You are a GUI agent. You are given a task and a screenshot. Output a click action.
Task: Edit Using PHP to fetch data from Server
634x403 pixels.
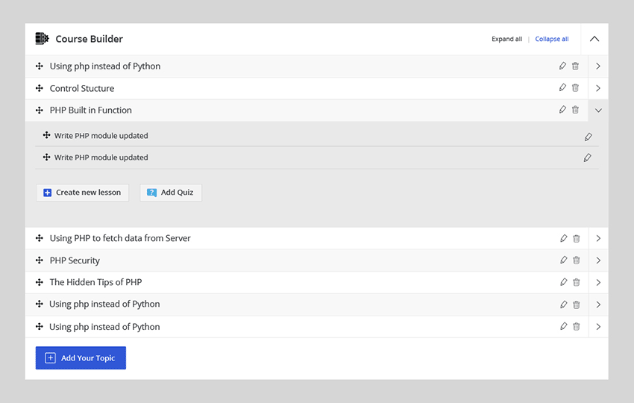coord(563,239)
